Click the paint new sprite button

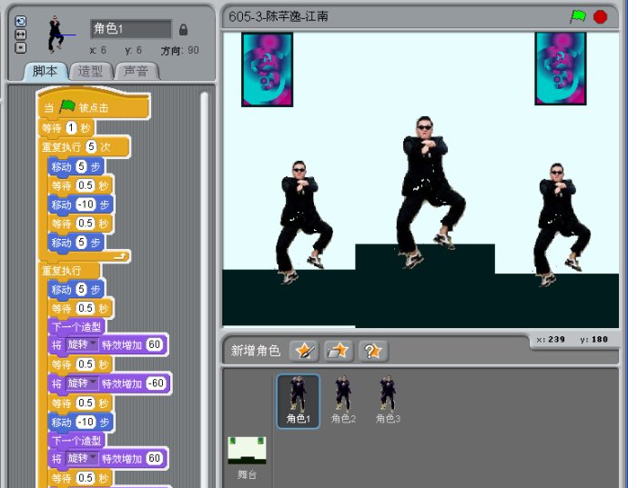(x=303, y=350)
